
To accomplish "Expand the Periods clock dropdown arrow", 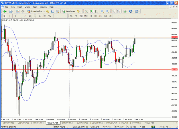I will coord(133,11).
